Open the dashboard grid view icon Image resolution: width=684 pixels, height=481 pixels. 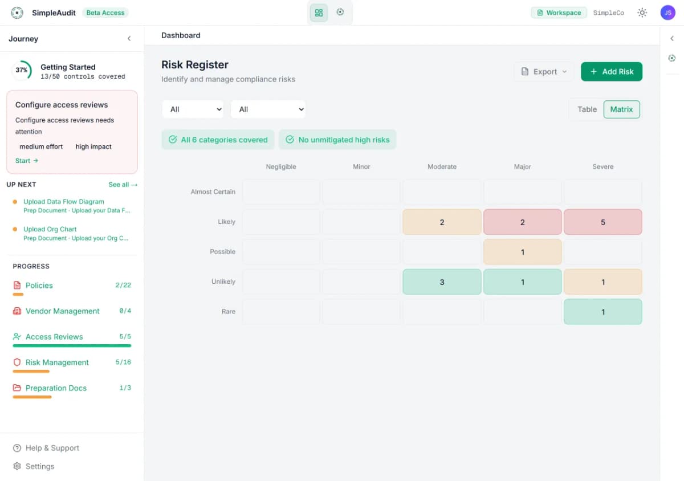(319, 12)
